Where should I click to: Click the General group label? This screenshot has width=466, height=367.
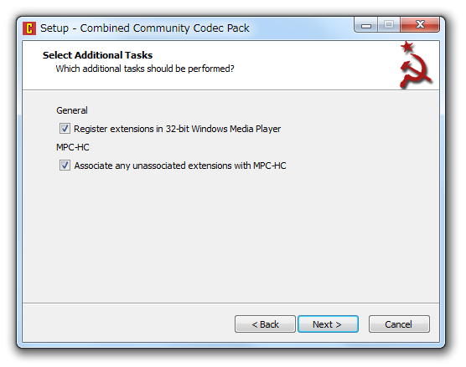pyautogui.click(x=72, y=110)
